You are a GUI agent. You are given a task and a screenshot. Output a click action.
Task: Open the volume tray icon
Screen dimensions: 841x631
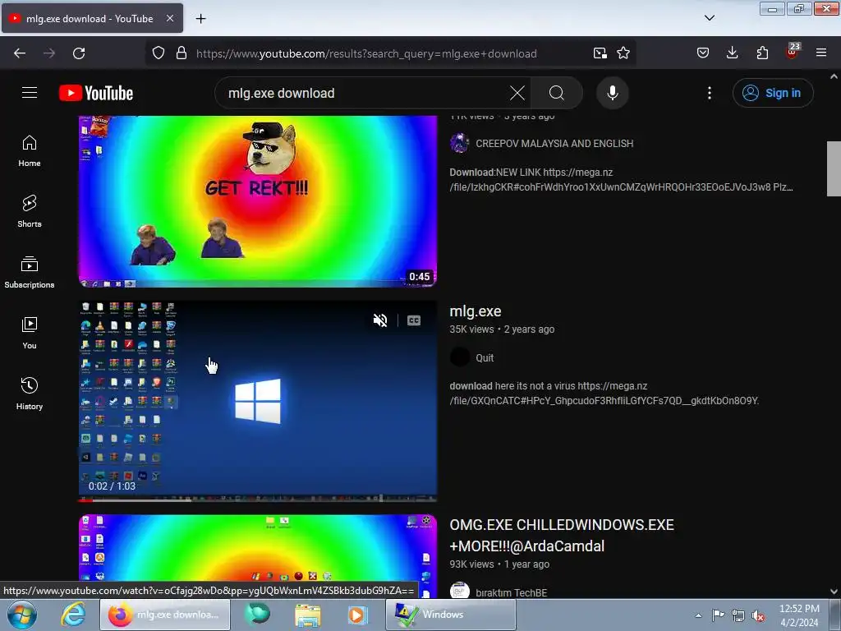click(758, 615)
